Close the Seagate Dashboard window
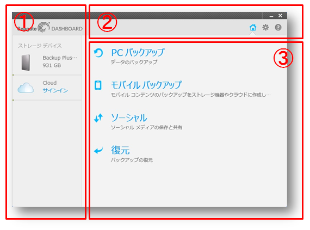 280,15
